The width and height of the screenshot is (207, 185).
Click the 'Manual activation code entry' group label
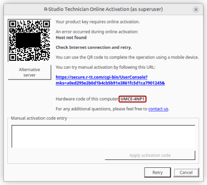point(39,118)
